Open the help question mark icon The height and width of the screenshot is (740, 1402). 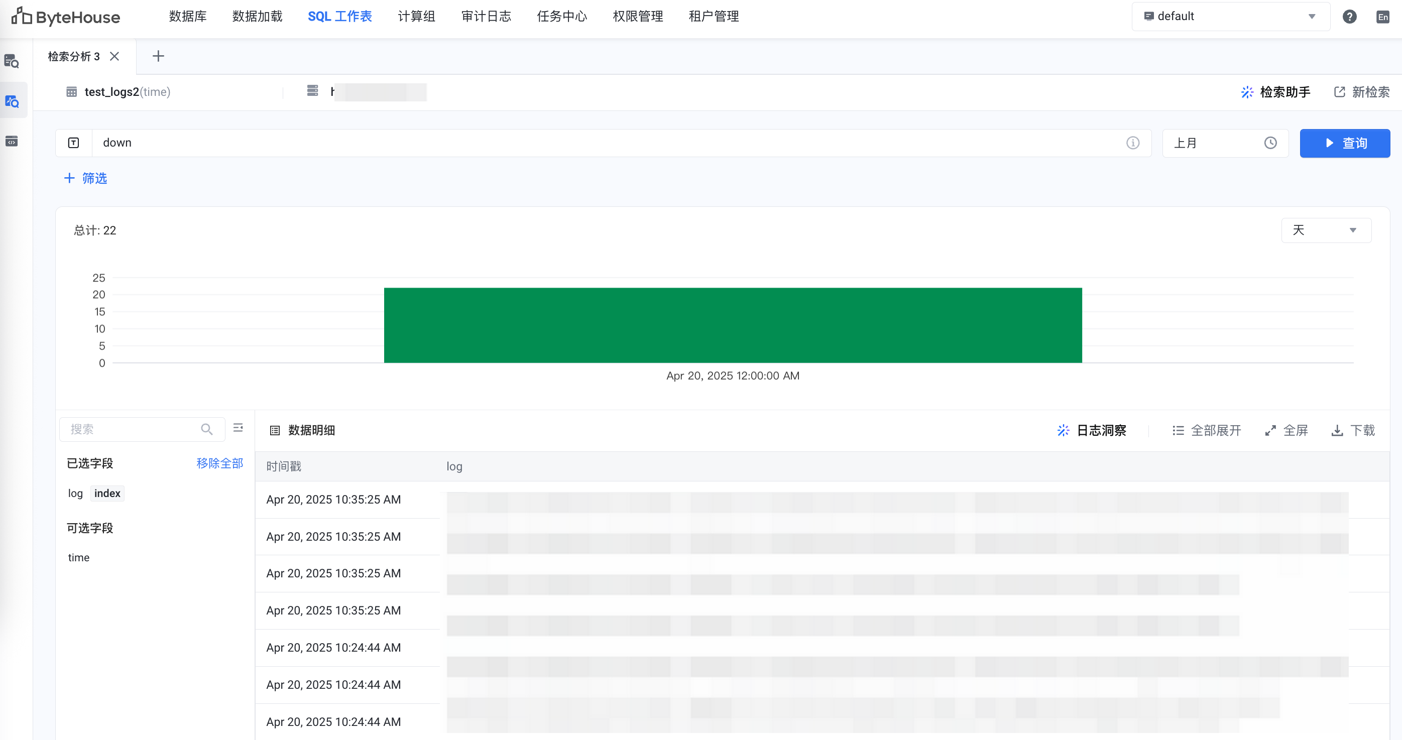[x=1349, y=17]
